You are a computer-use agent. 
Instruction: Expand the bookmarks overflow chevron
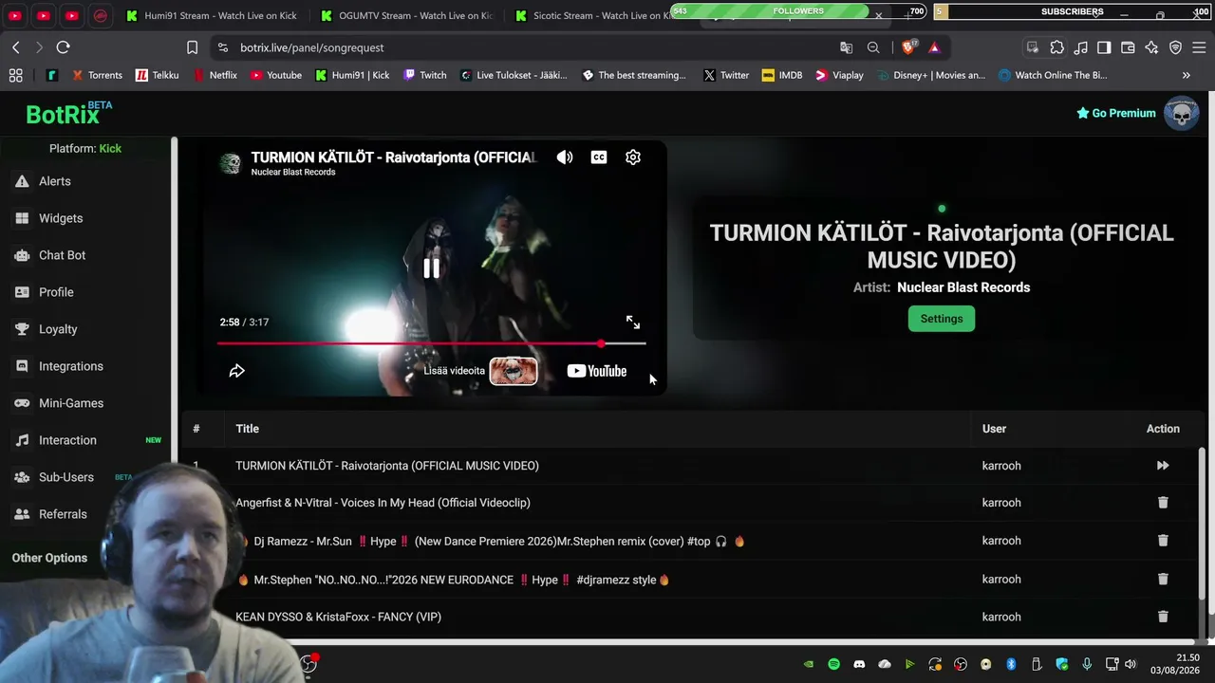coord(1186,75)
